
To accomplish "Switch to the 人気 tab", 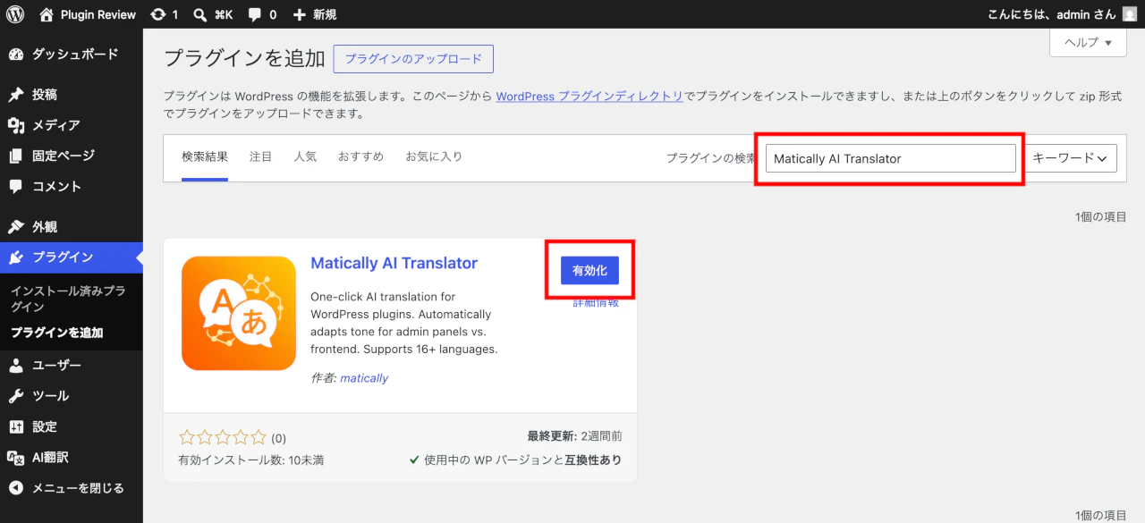I will click(x=305, y=157).
